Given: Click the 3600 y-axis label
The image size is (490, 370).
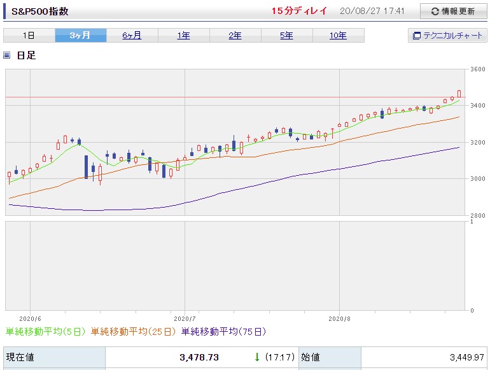Looking at the screenshot, I should (x=478, y=69).
